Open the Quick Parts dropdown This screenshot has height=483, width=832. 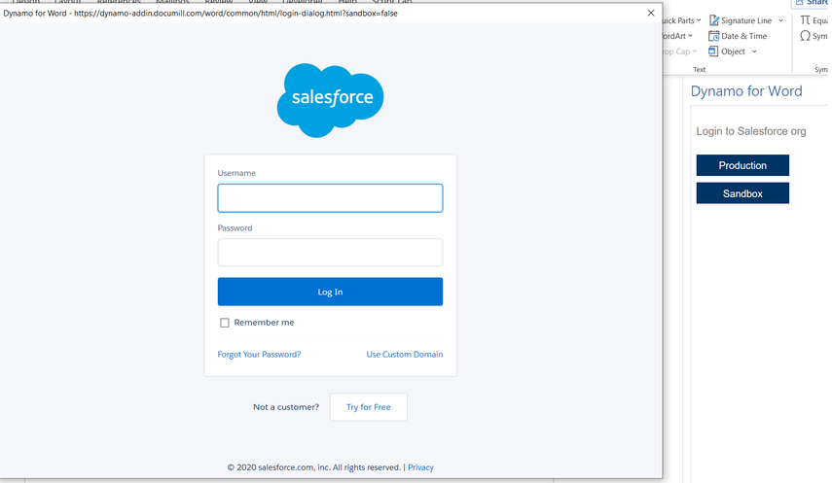[x=681, y=20]
